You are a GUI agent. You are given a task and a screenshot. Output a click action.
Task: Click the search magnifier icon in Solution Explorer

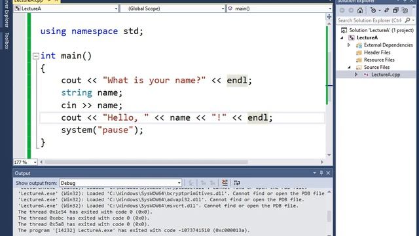tap(407, 20)
